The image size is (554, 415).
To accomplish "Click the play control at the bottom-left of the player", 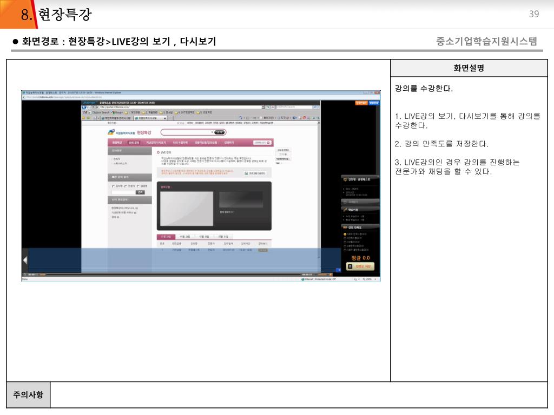I will [x=25, y=275].
